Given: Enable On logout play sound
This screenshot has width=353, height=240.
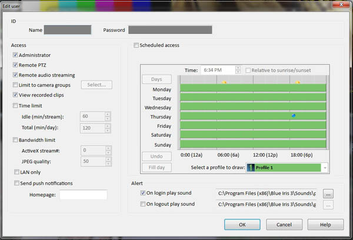Looking at the screenshot, I should (x=143, y=204).
